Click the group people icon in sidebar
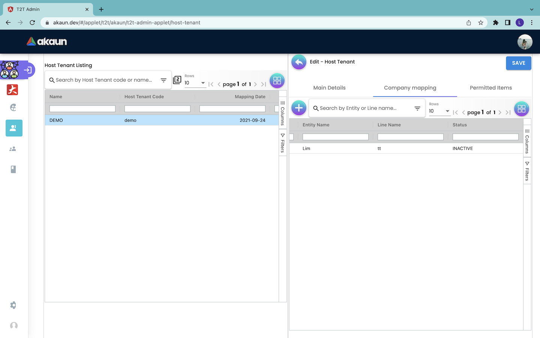 13,149
